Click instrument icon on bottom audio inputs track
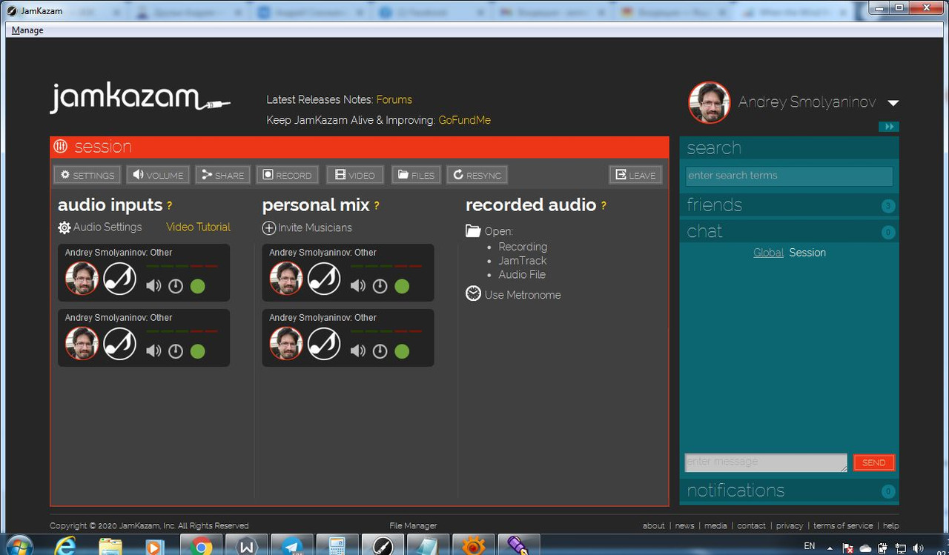This screenshot has width=949, height=555. tap(119, 344)
